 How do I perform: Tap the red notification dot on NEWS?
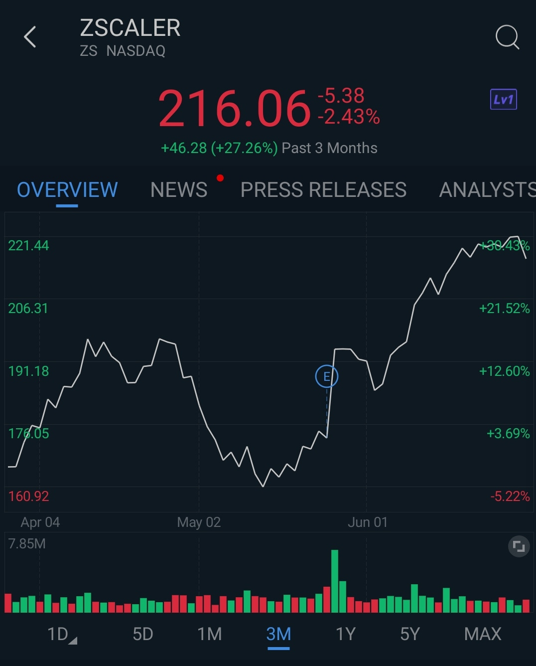220,178
